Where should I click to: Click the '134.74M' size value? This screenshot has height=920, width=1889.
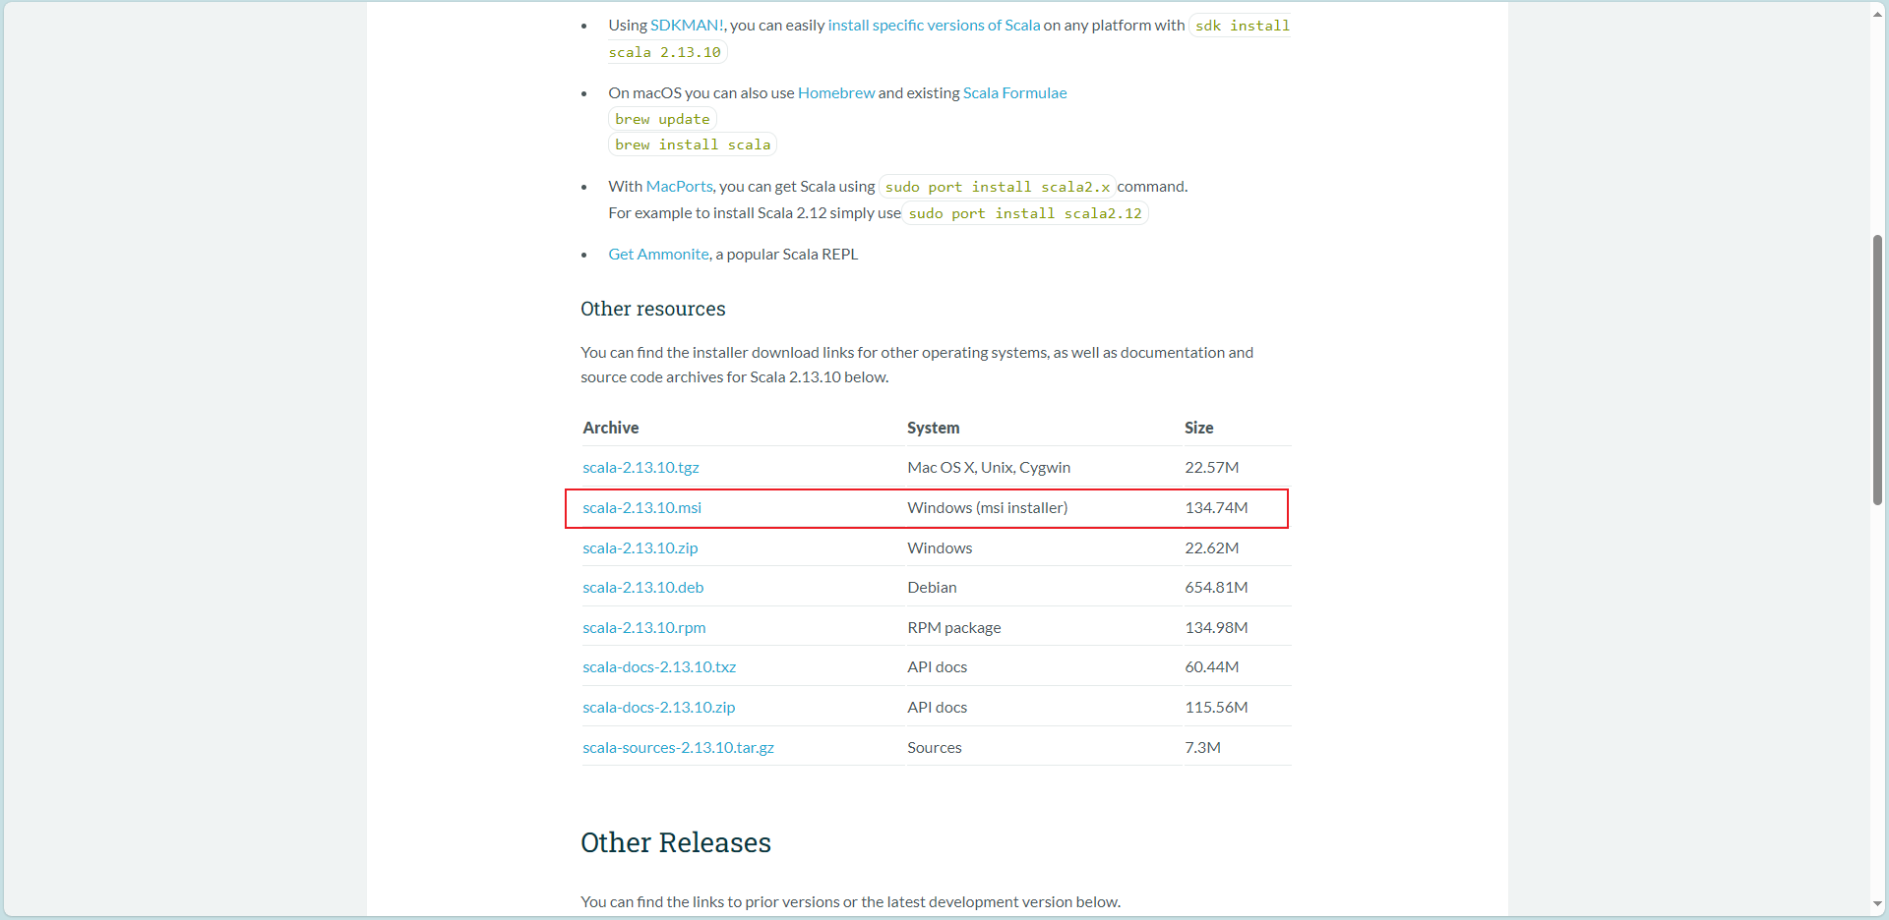click(1216, 508)
